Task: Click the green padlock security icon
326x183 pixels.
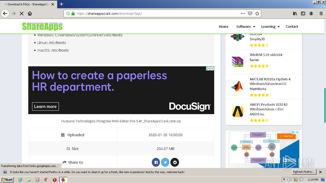Action: click(73, 13)
